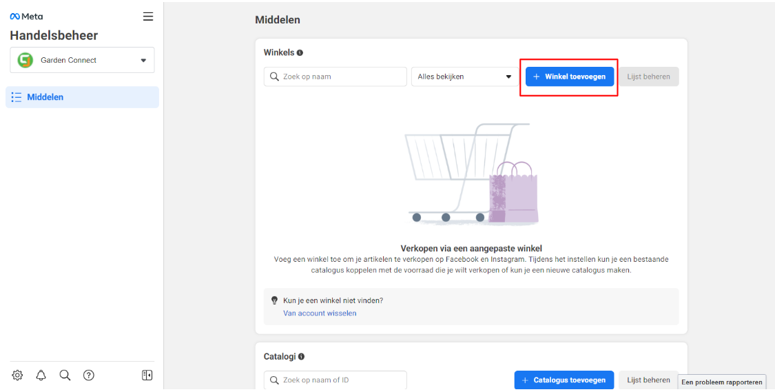Expand the Garden Connect account dropdown
Image resolution: width=775 pixels, height=392 pixels.
[x=143, y=60]
